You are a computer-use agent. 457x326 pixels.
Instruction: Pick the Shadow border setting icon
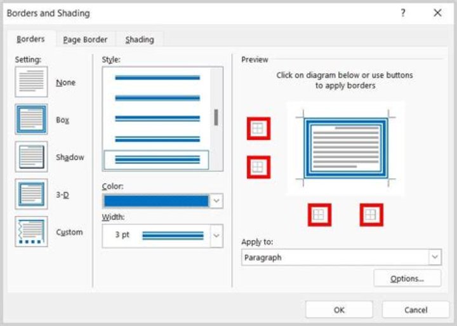31,157
